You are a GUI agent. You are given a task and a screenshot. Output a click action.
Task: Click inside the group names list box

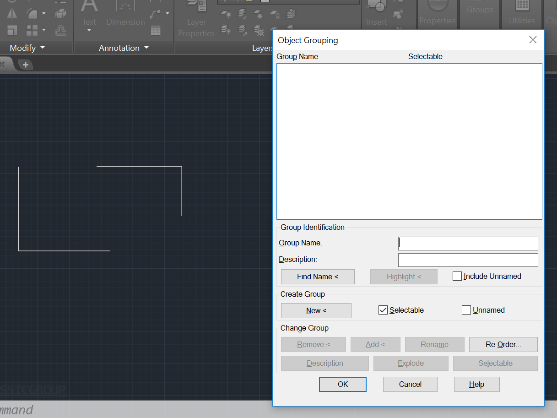pos(409,141)
